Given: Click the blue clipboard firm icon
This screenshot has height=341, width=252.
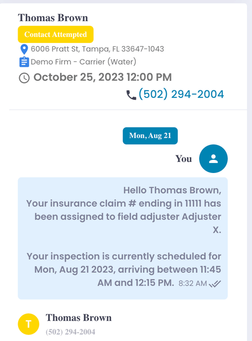Looking at the screenshot, I should click(24, 62).
